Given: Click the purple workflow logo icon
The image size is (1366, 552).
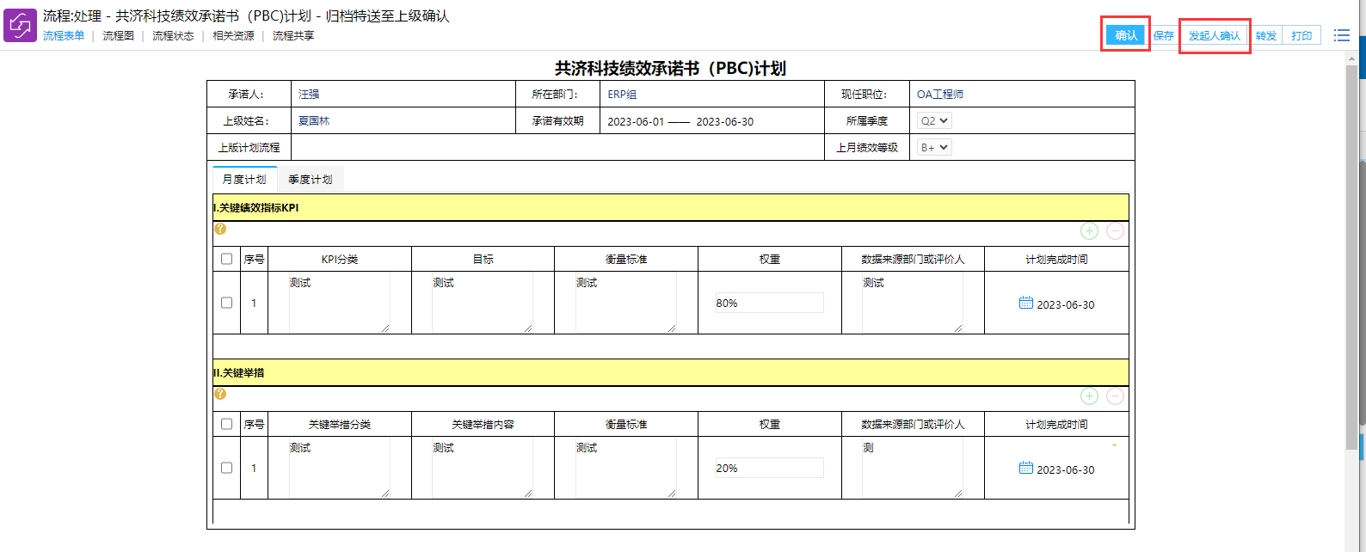Looking at the screenshot, I should click(21, 26).
